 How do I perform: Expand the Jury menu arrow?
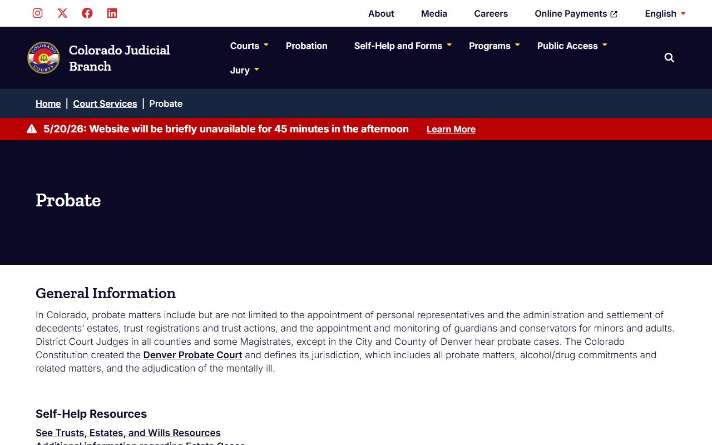(x=256, y=69)
